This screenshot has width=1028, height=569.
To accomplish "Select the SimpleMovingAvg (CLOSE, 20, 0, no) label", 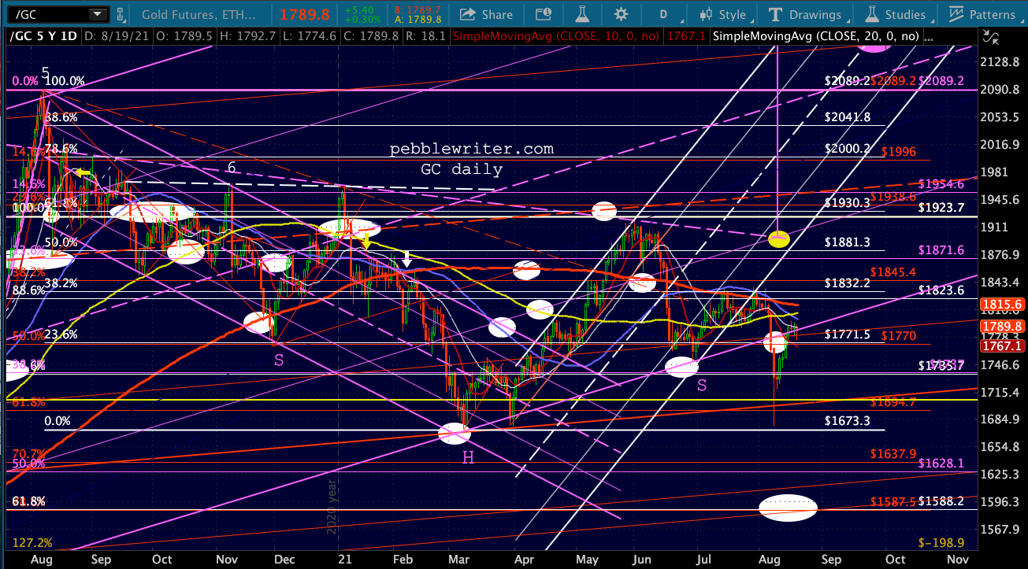I will (815, 35).
